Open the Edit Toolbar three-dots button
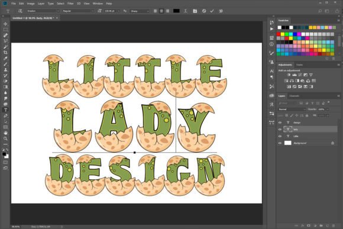This screenshot has width=343, height=229. pyautogui.click(x=5, y=144)
